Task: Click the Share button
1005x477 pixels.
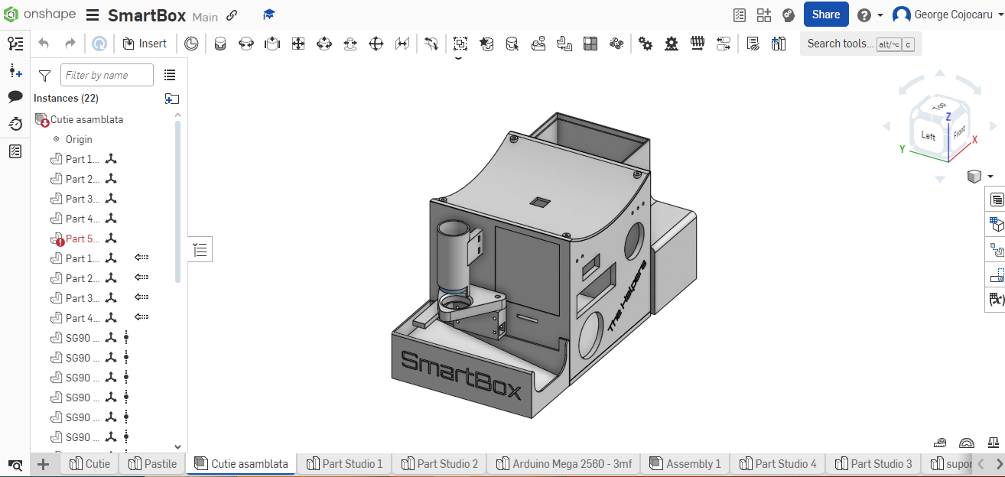Action: (826, 15)
